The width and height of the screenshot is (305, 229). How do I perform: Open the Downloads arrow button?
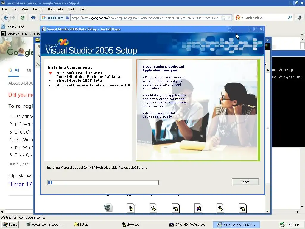click(x=300, y=18)
